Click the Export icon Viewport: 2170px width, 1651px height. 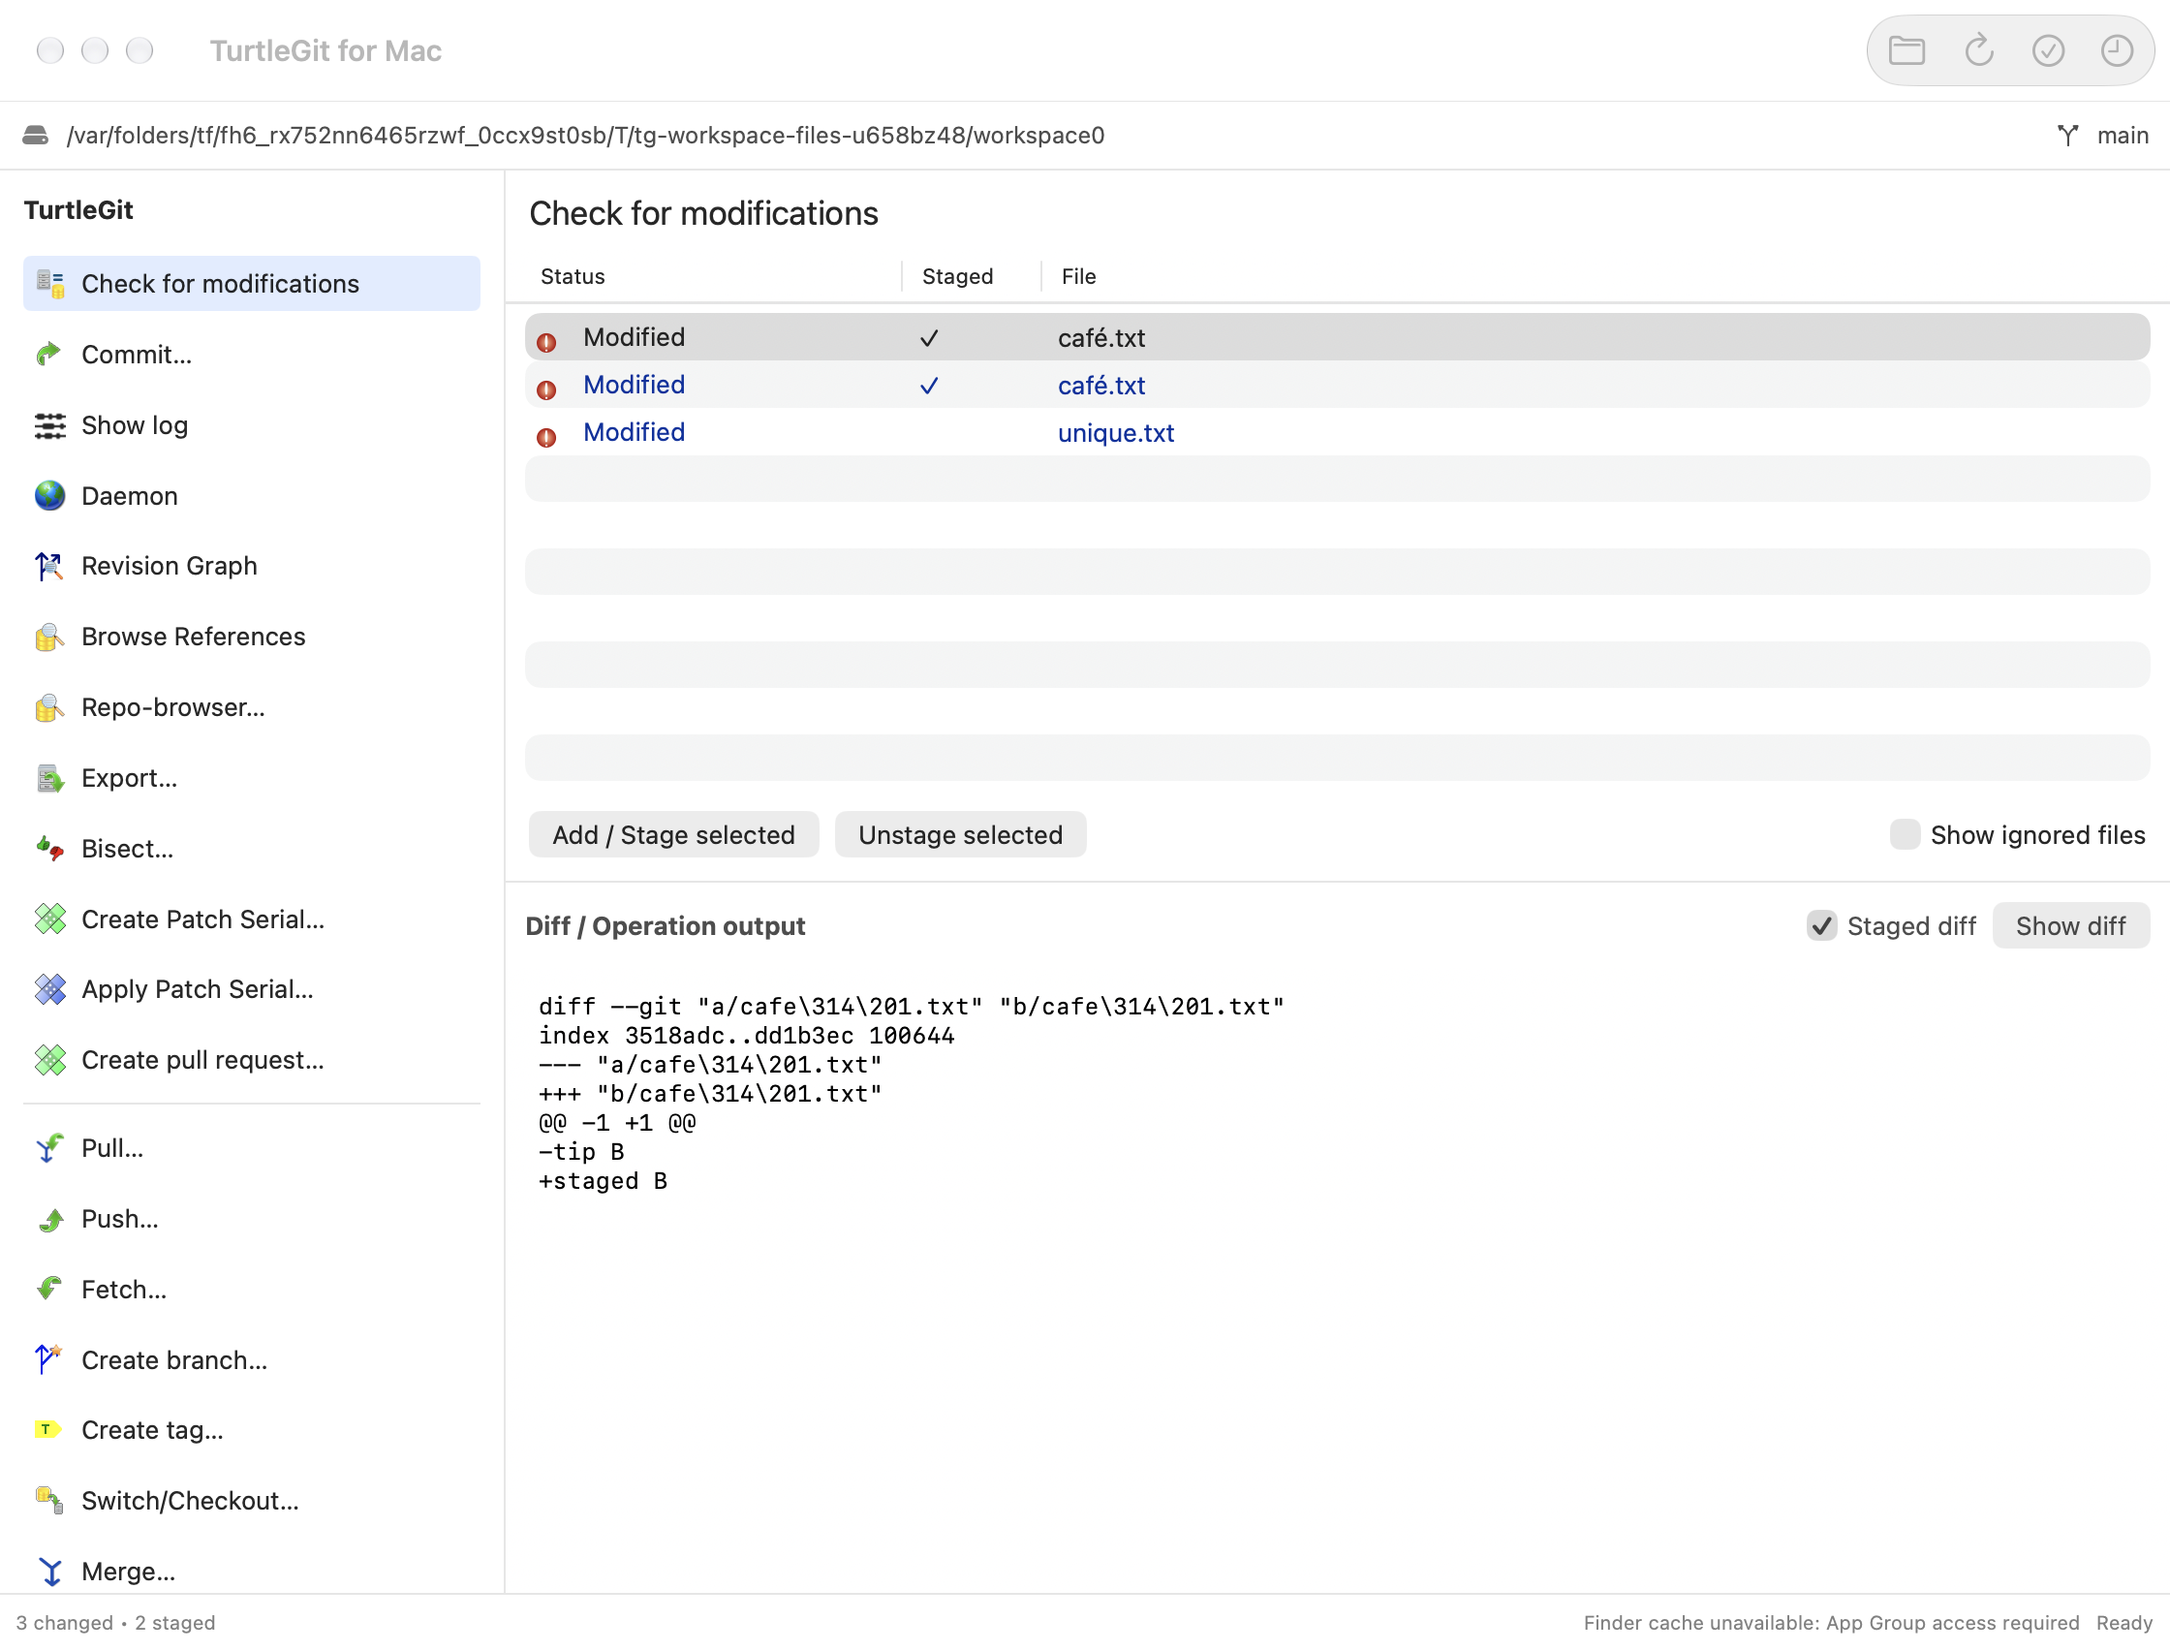(49, 778)
